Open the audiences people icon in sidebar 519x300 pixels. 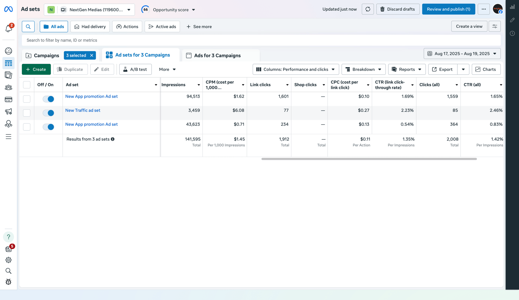tap(8, 87)
